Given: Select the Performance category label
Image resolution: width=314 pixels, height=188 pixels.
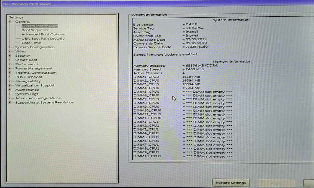Looking at the screenshot, I should [27, 64].
